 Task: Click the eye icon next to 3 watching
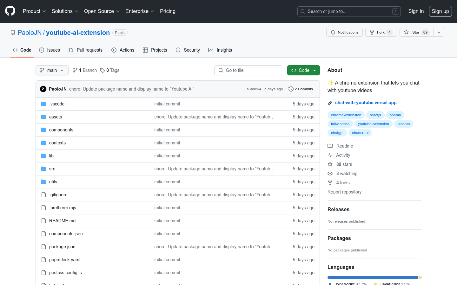click(330, 174)
